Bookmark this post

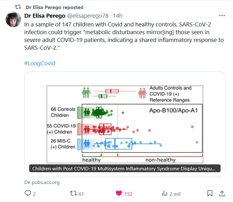pyautogui.click(x=210, y=194)
